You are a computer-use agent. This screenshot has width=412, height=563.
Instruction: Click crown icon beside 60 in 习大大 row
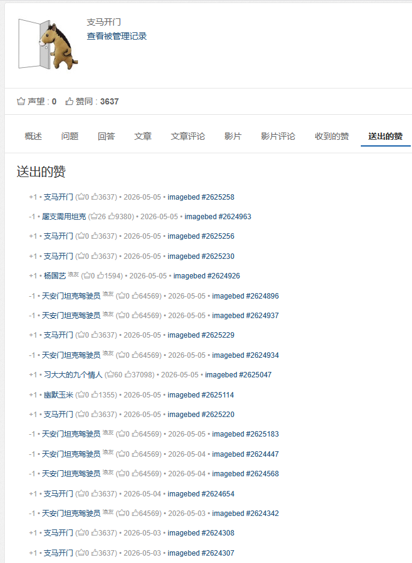[x=110, y=374]
